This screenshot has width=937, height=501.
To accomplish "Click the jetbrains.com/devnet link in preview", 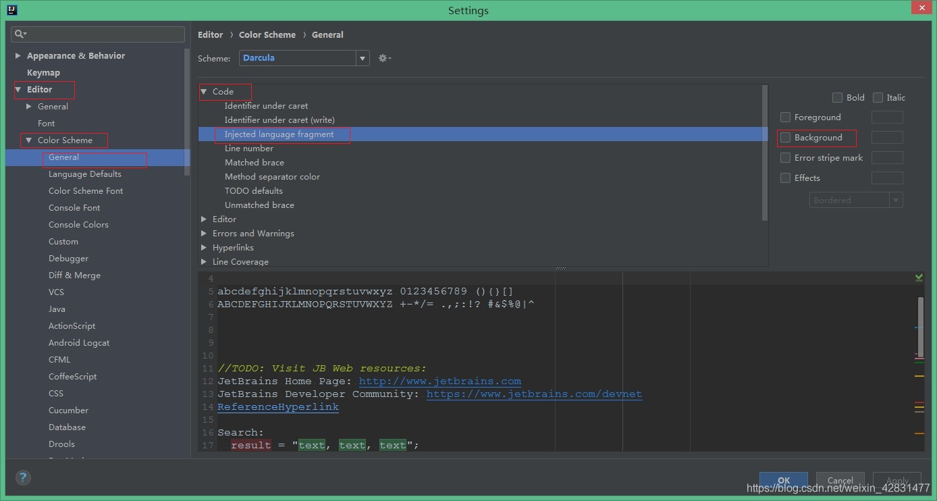I will point(534,394).
